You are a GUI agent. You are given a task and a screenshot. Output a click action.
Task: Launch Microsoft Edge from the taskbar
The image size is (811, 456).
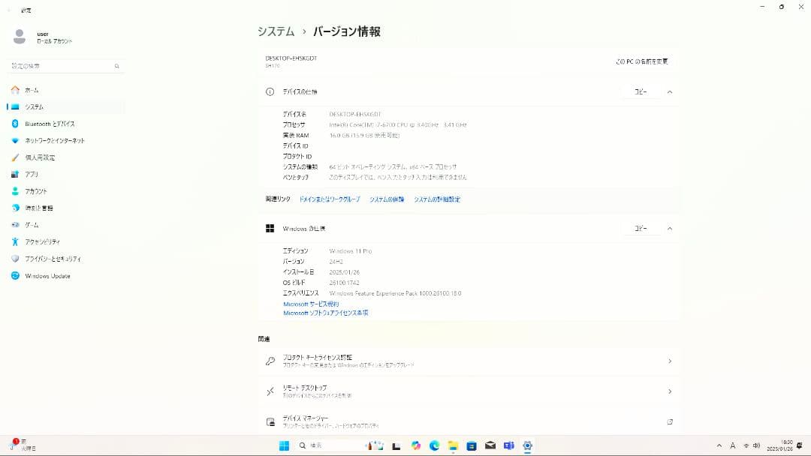434,445
